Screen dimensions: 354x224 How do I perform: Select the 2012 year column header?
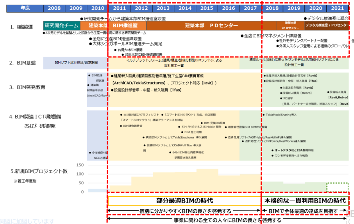(x=141, y=8)
